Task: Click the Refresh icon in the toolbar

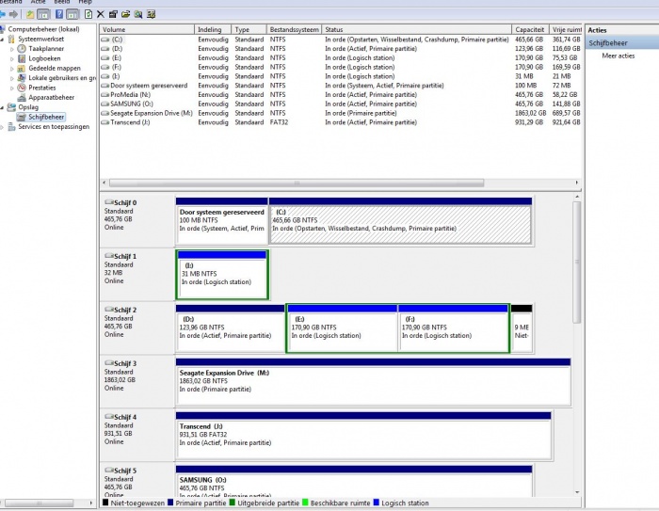Action: pos(88,15)
